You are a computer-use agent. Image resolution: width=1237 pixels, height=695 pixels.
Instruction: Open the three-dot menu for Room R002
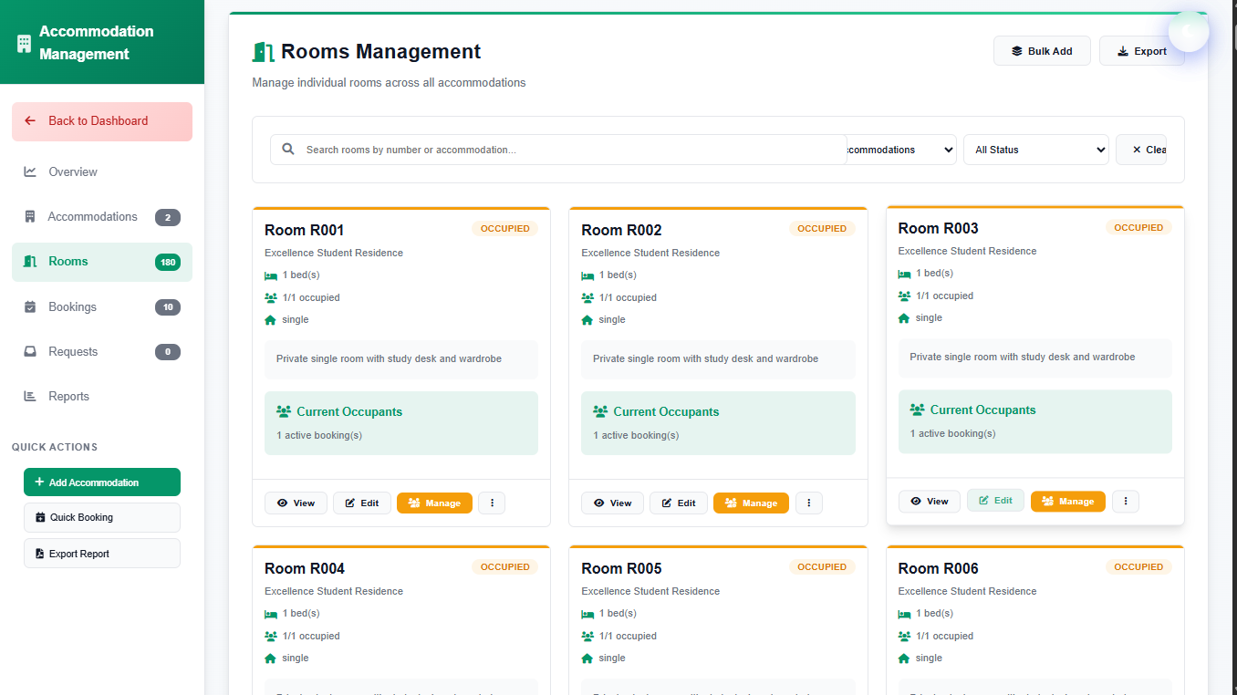coord(808,503)
